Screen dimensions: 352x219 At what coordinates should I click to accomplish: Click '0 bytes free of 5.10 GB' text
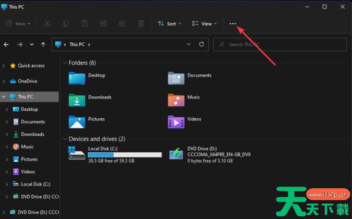point(210,161)
